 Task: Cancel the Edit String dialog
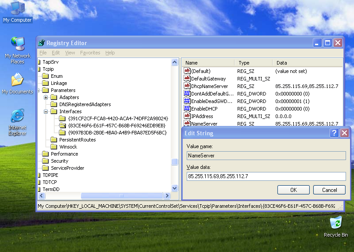click(329, 190)
